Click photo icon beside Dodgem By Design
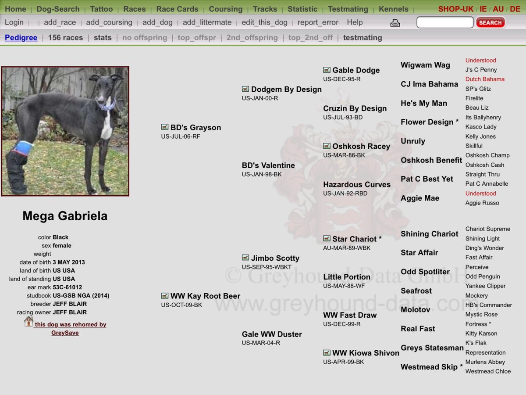Image resolution: width=526 pixels, height=395 pixels. pos(245,89)
